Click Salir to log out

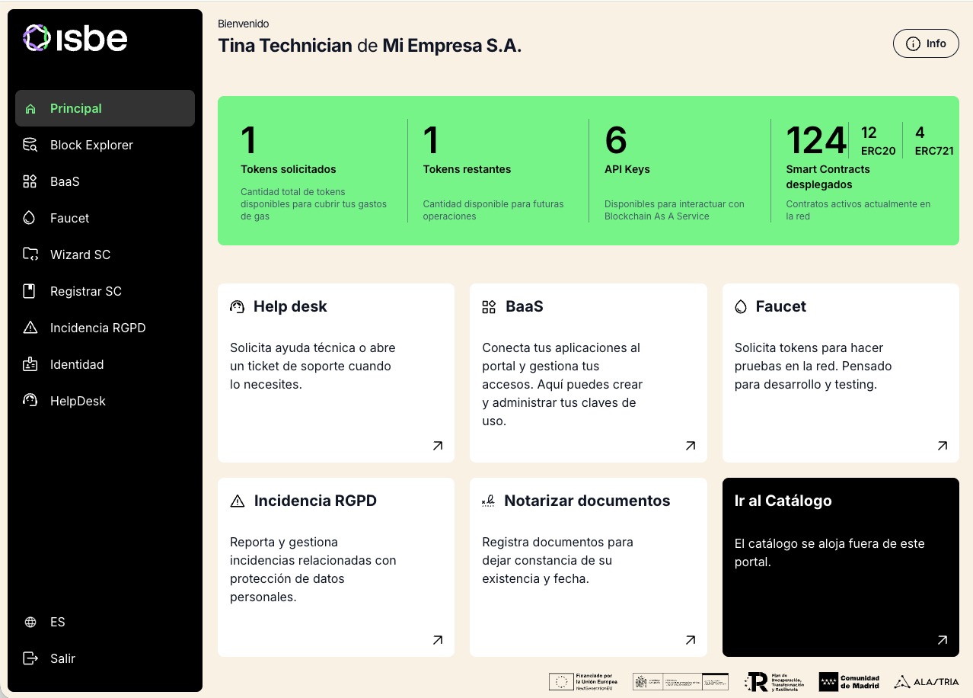coord(105,658)
